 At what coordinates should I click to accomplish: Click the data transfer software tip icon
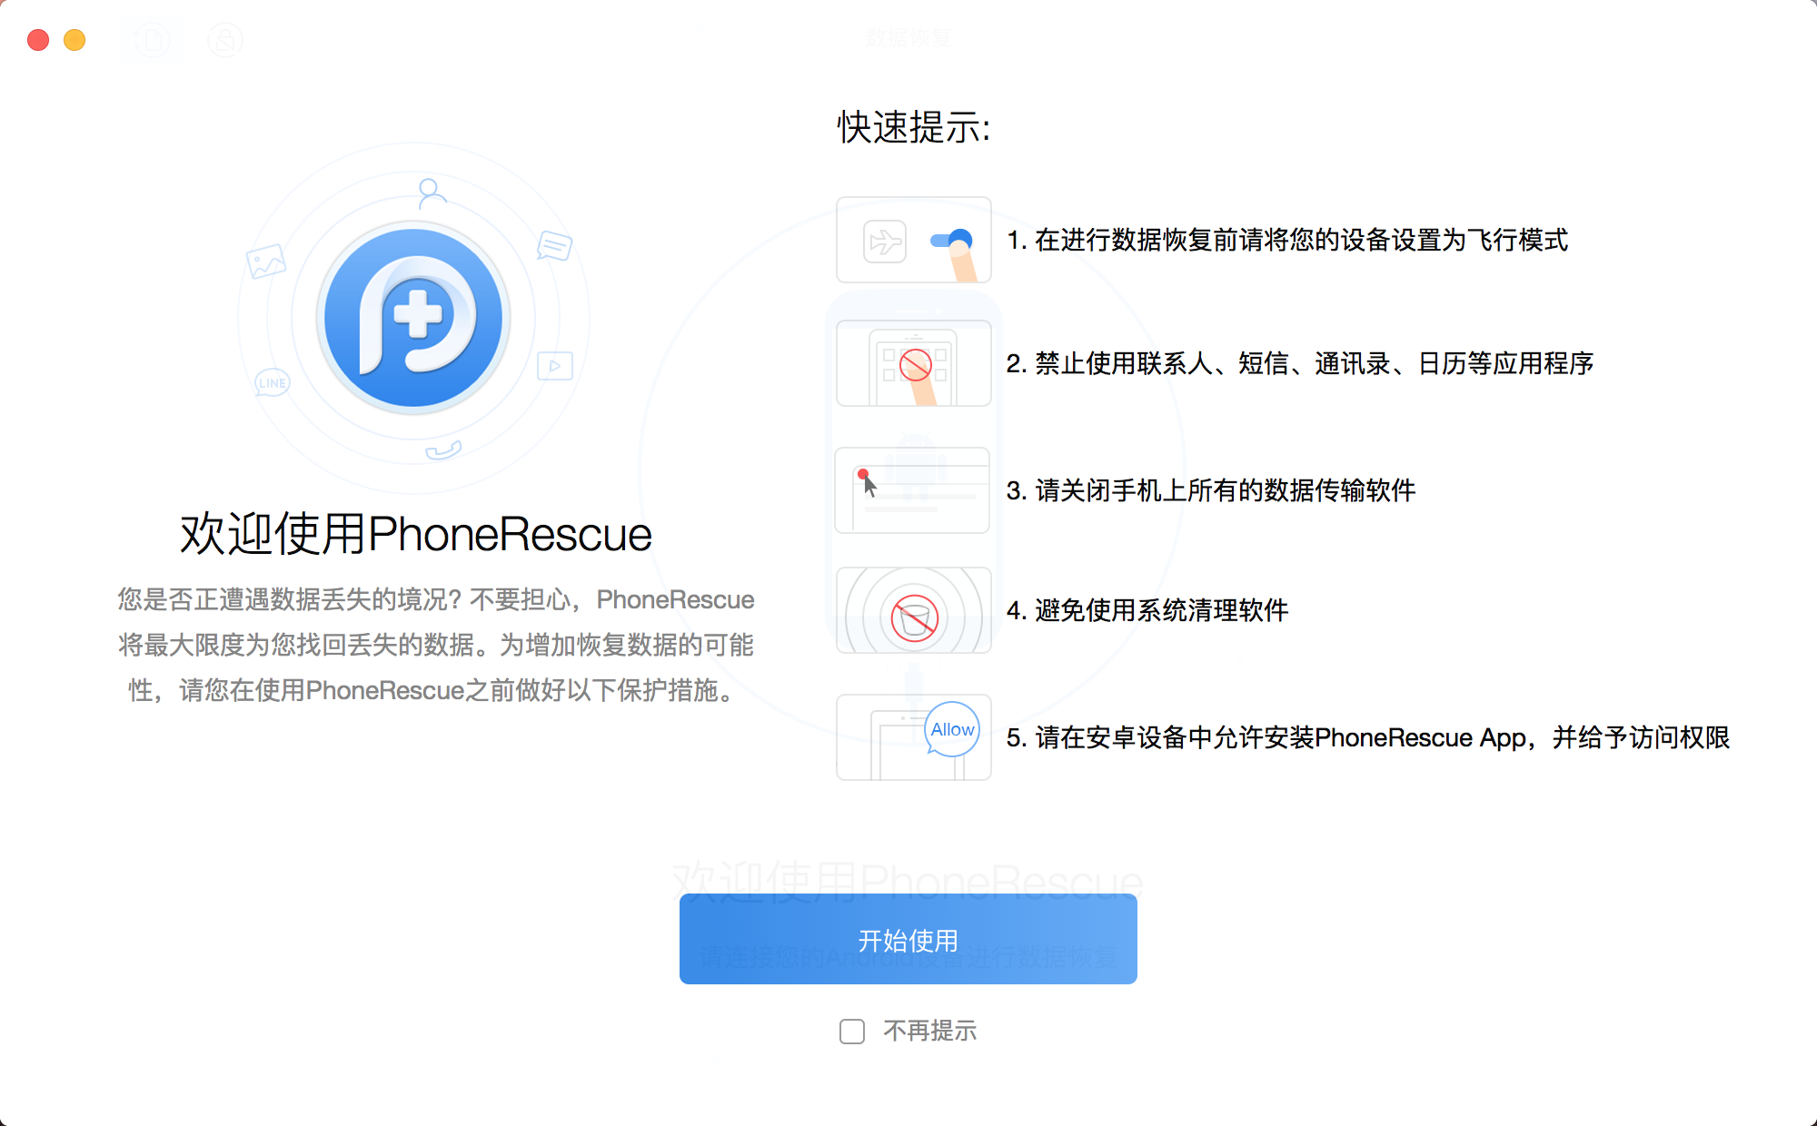click(x=912, y=490)
